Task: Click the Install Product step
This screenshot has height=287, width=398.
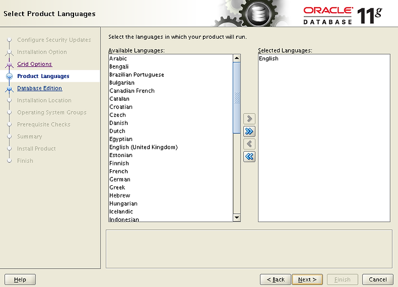Action: (x=36, y=149)
